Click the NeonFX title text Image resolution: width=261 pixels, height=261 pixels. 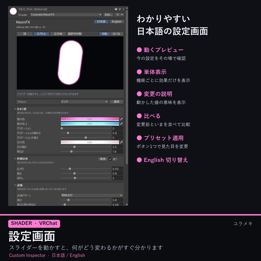tap(23, 22)
